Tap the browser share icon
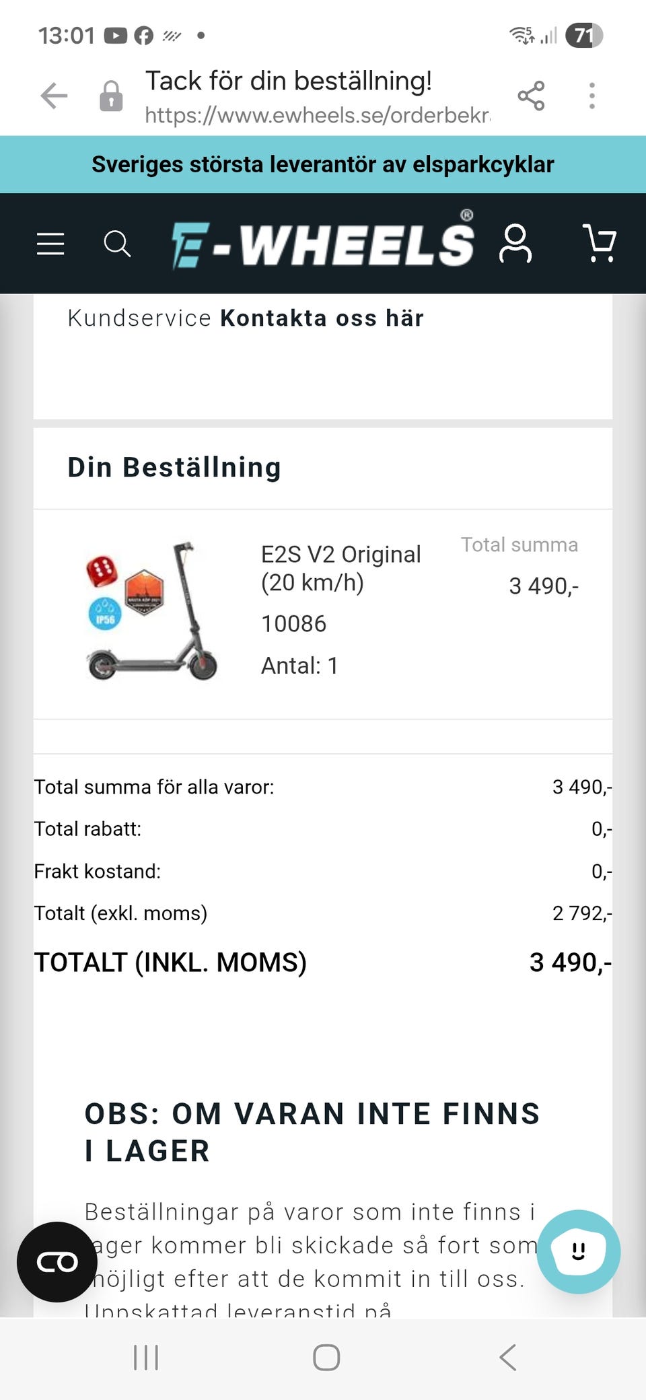This screenshot has width=646, height=1400. point(531,96)
